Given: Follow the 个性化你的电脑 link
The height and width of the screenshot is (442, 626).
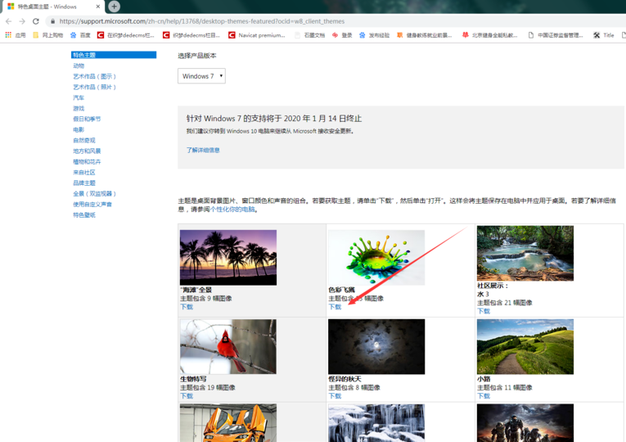Looking at the screenshot, I should (x=232, y=210).
